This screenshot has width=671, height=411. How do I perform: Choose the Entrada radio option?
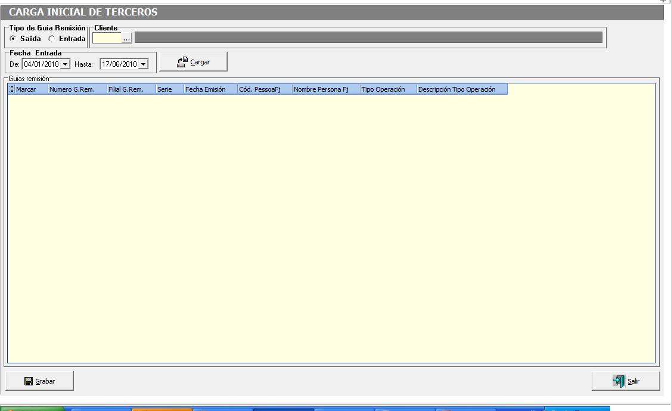pos(51,39)
